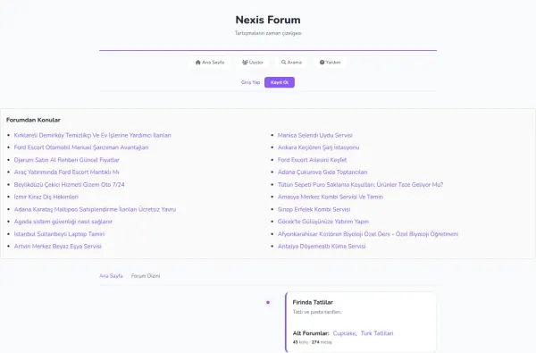
Task: Go to the Üyeler menu label
Action: [256, 63]
